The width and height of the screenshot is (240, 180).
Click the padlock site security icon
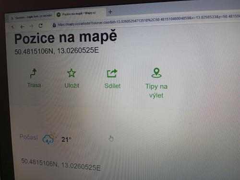54,25
